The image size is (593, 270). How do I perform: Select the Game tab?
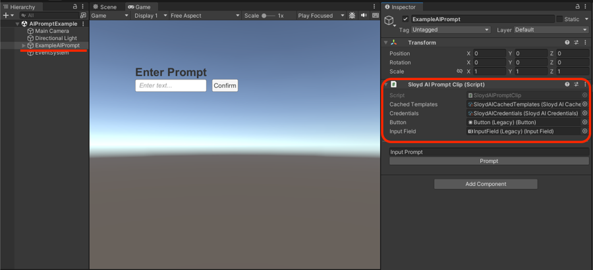tap(139, 7)
